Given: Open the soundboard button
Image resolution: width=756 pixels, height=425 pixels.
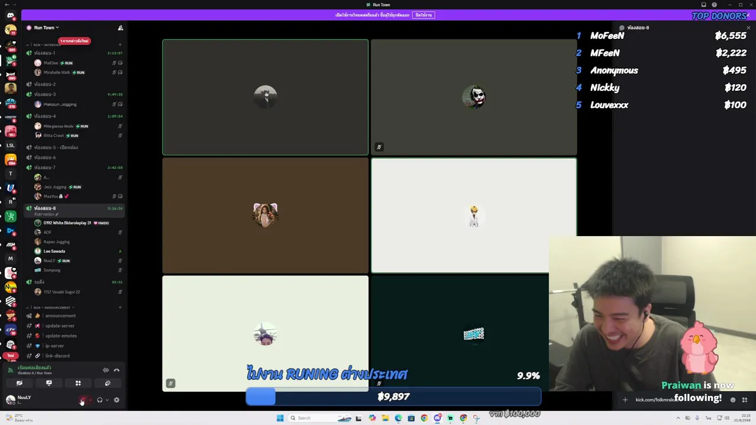Looking at the screenshot, I should click(107, 383).
